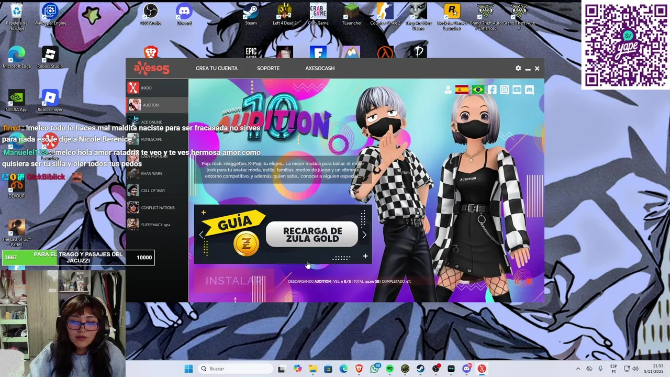Click the RECARGA DE ZULA GOLD button
This screenshot has height=377, width=670.
pyautogui.click(x=312, y=235)
